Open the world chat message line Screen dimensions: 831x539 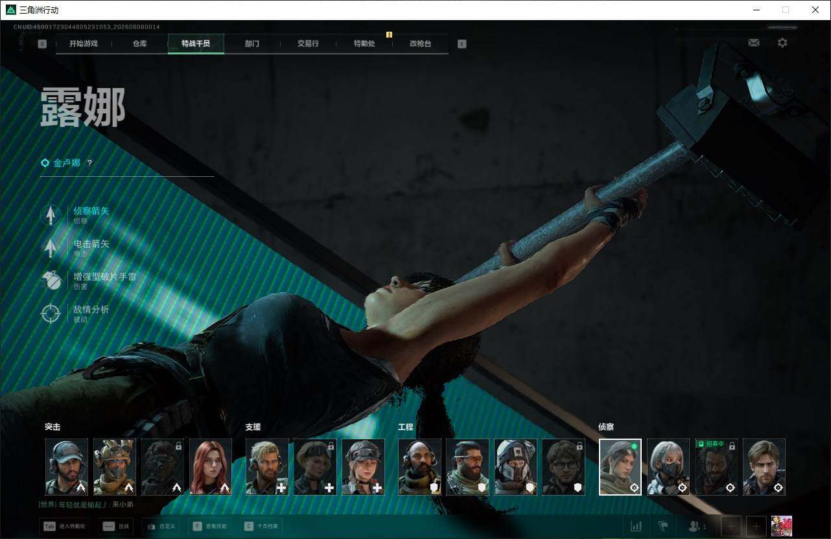point(86,505)
